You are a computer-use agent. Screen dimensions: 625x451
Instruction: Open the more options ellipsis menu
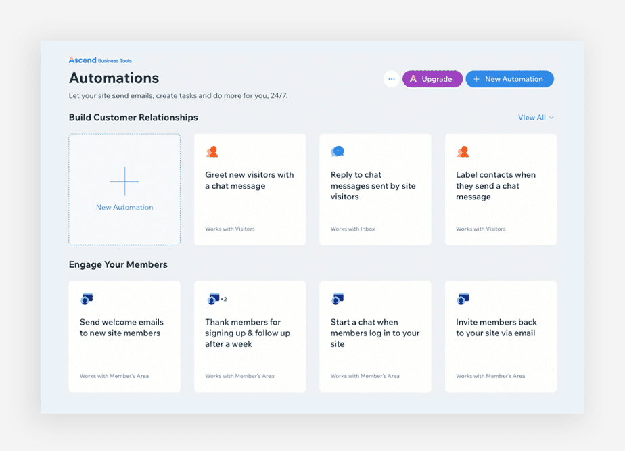(x=391, y=79)
